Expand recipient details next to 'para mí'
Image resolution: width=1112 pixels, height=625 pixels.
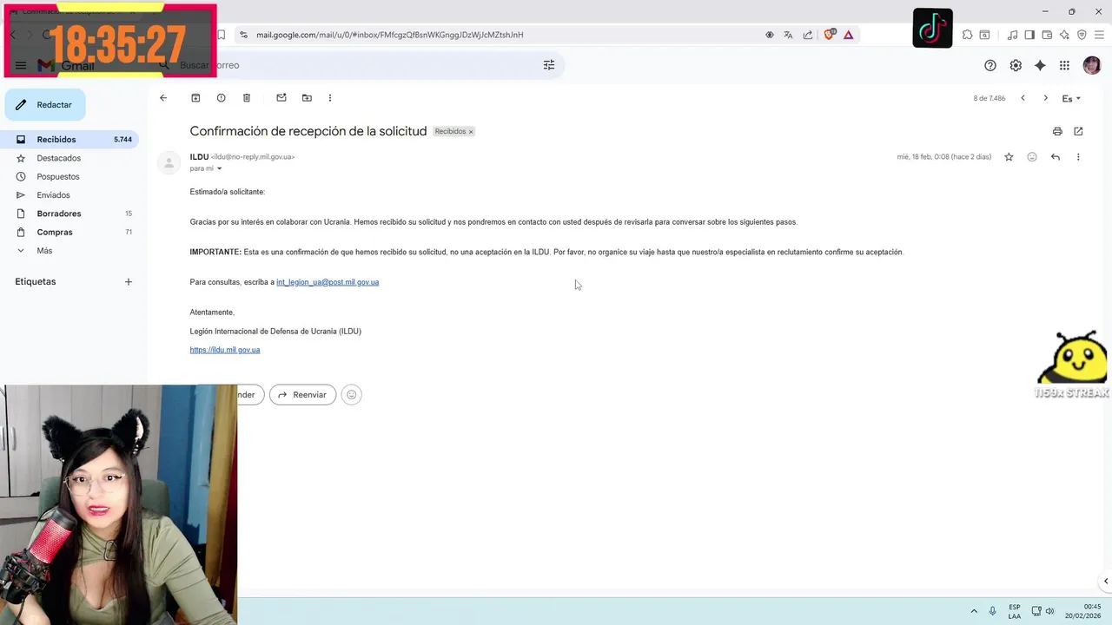point(219,168)
